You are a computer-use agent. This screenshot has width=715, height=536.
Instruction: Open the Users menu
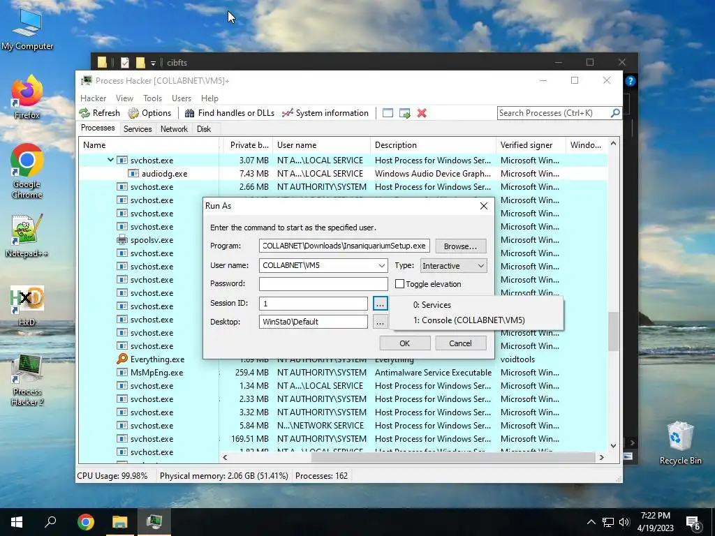pyautogui.click(x=182, y=98)
